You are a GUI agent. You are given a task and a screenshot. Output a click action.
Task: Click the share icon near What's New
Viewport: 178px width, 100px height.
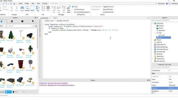[x=169, y=4]
